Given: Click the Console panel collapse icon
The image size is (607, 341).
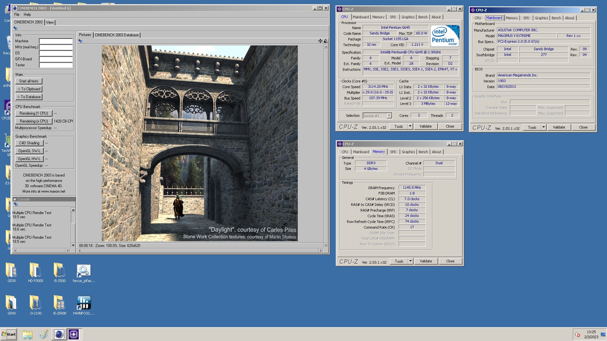Looking at the screenshot, I should [15, 199].
